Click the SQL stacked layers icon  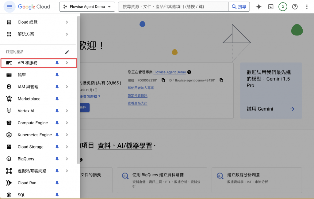9,195
